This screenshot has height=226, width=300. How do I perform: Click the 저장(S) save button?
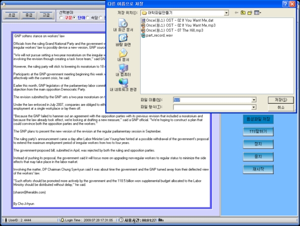tap(281, 100)
